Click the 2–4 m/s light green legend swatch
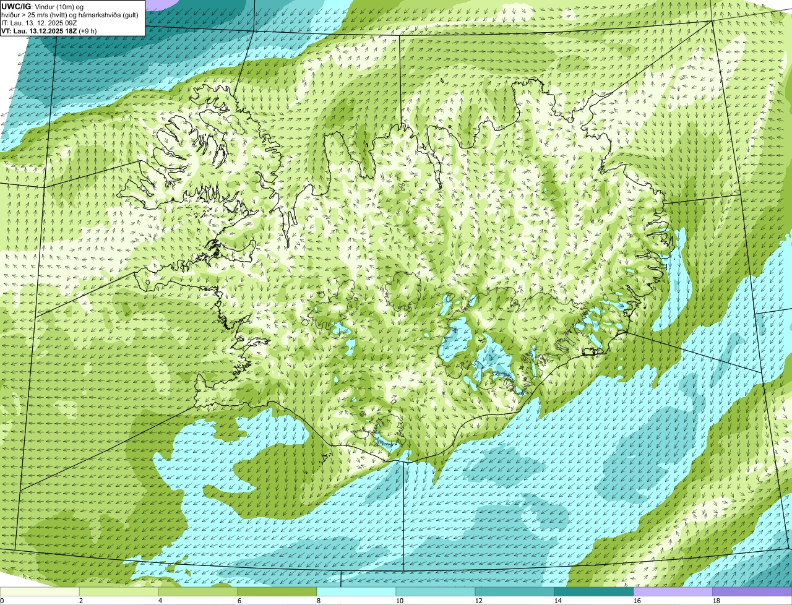Image resolution: width=792 pixels, height=605 pixels. coord(119,591)
